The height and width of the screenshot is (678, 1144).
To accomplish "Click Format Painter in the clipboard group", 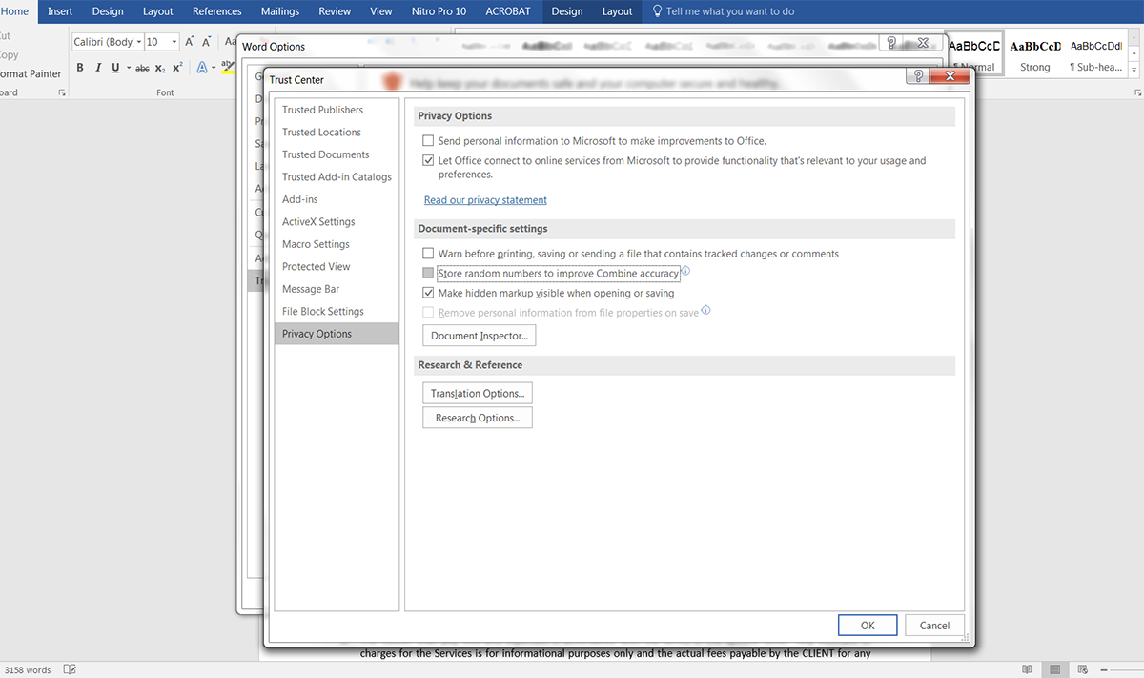I will pyautogui.click(x=31, y=73).
